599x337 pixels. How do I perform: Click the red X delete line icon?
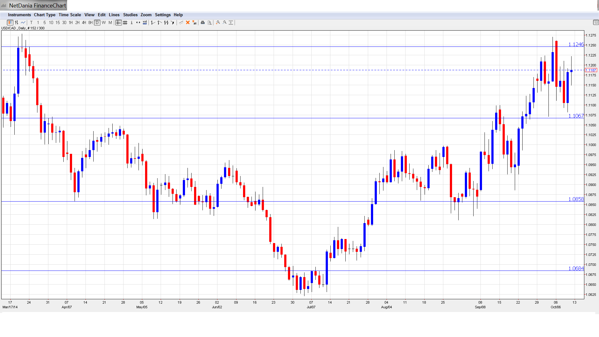(x=188, y=22)
